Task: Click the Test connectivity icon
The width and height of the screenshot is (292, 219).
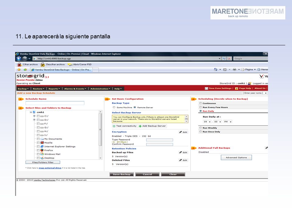Action: click(114, 126)
